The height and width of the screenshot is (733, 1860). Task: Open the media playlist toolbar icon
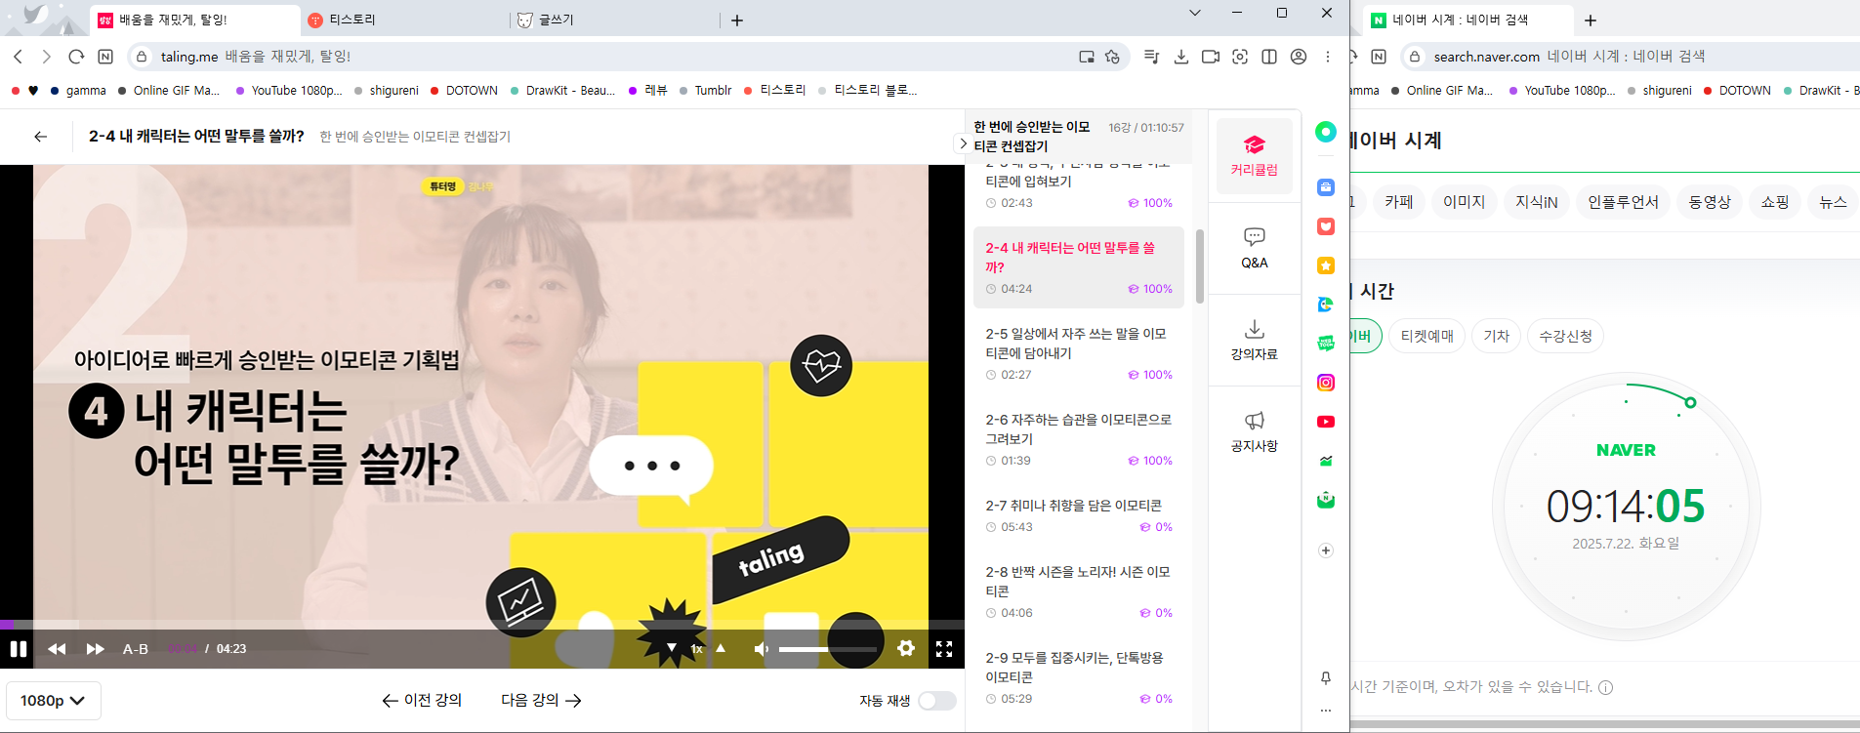(1151, 57)
